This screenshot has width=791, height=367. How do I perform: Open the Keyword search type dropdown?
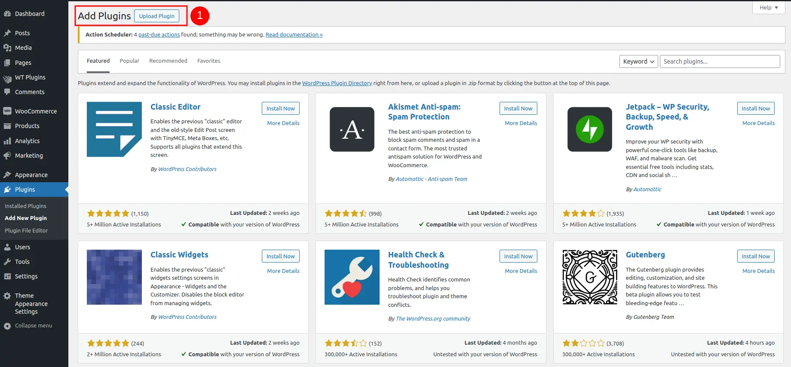[638, 61]
